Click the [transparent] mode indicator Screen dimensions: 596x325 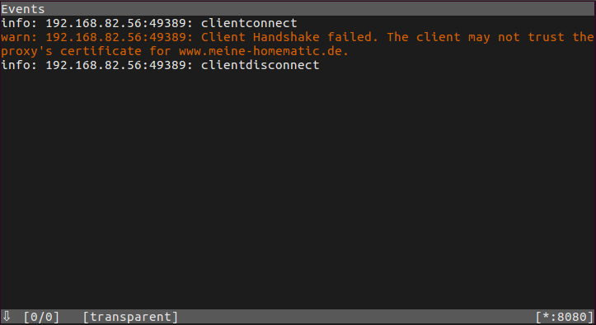point(130,317)
